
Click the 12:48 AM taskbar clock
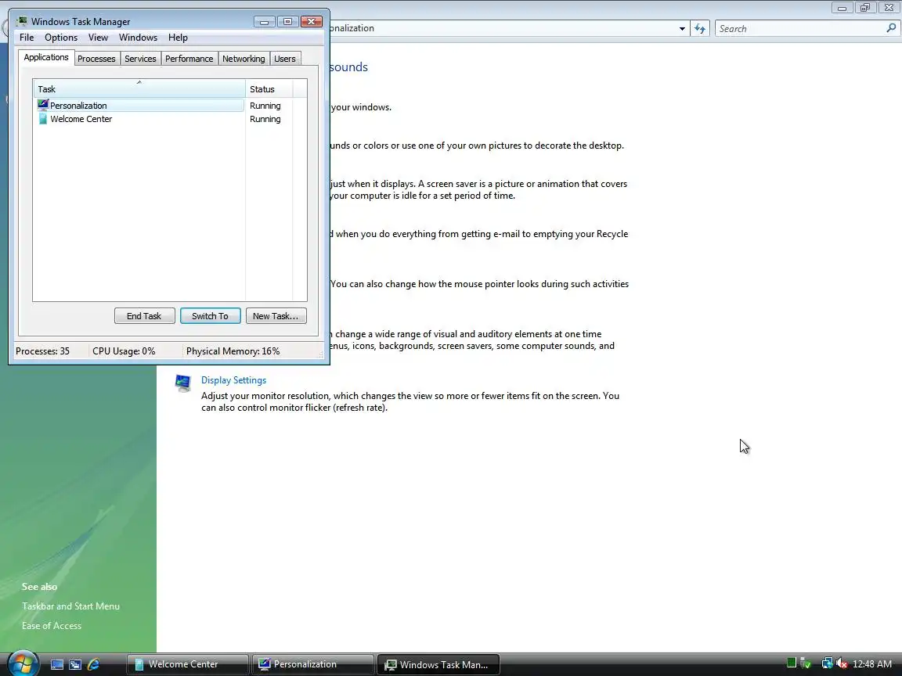(872, 664)
